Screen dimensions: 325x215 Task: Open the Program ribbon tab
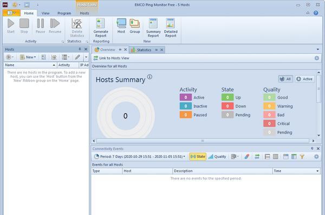(x=64, y=13)
